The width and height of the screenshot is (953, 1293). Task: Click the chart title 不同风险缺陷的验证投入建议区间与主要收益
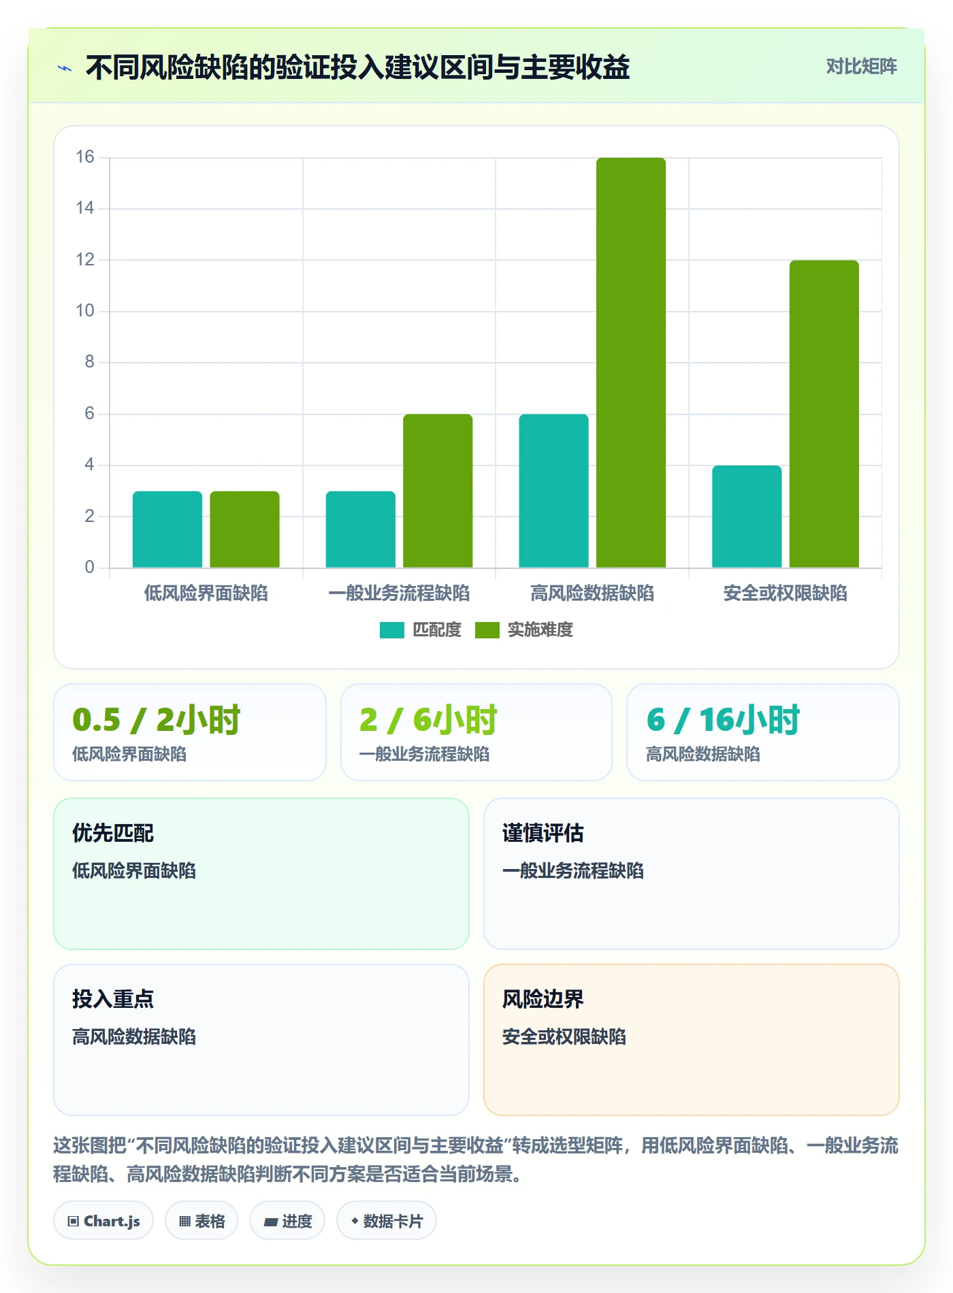pos(357,67)
